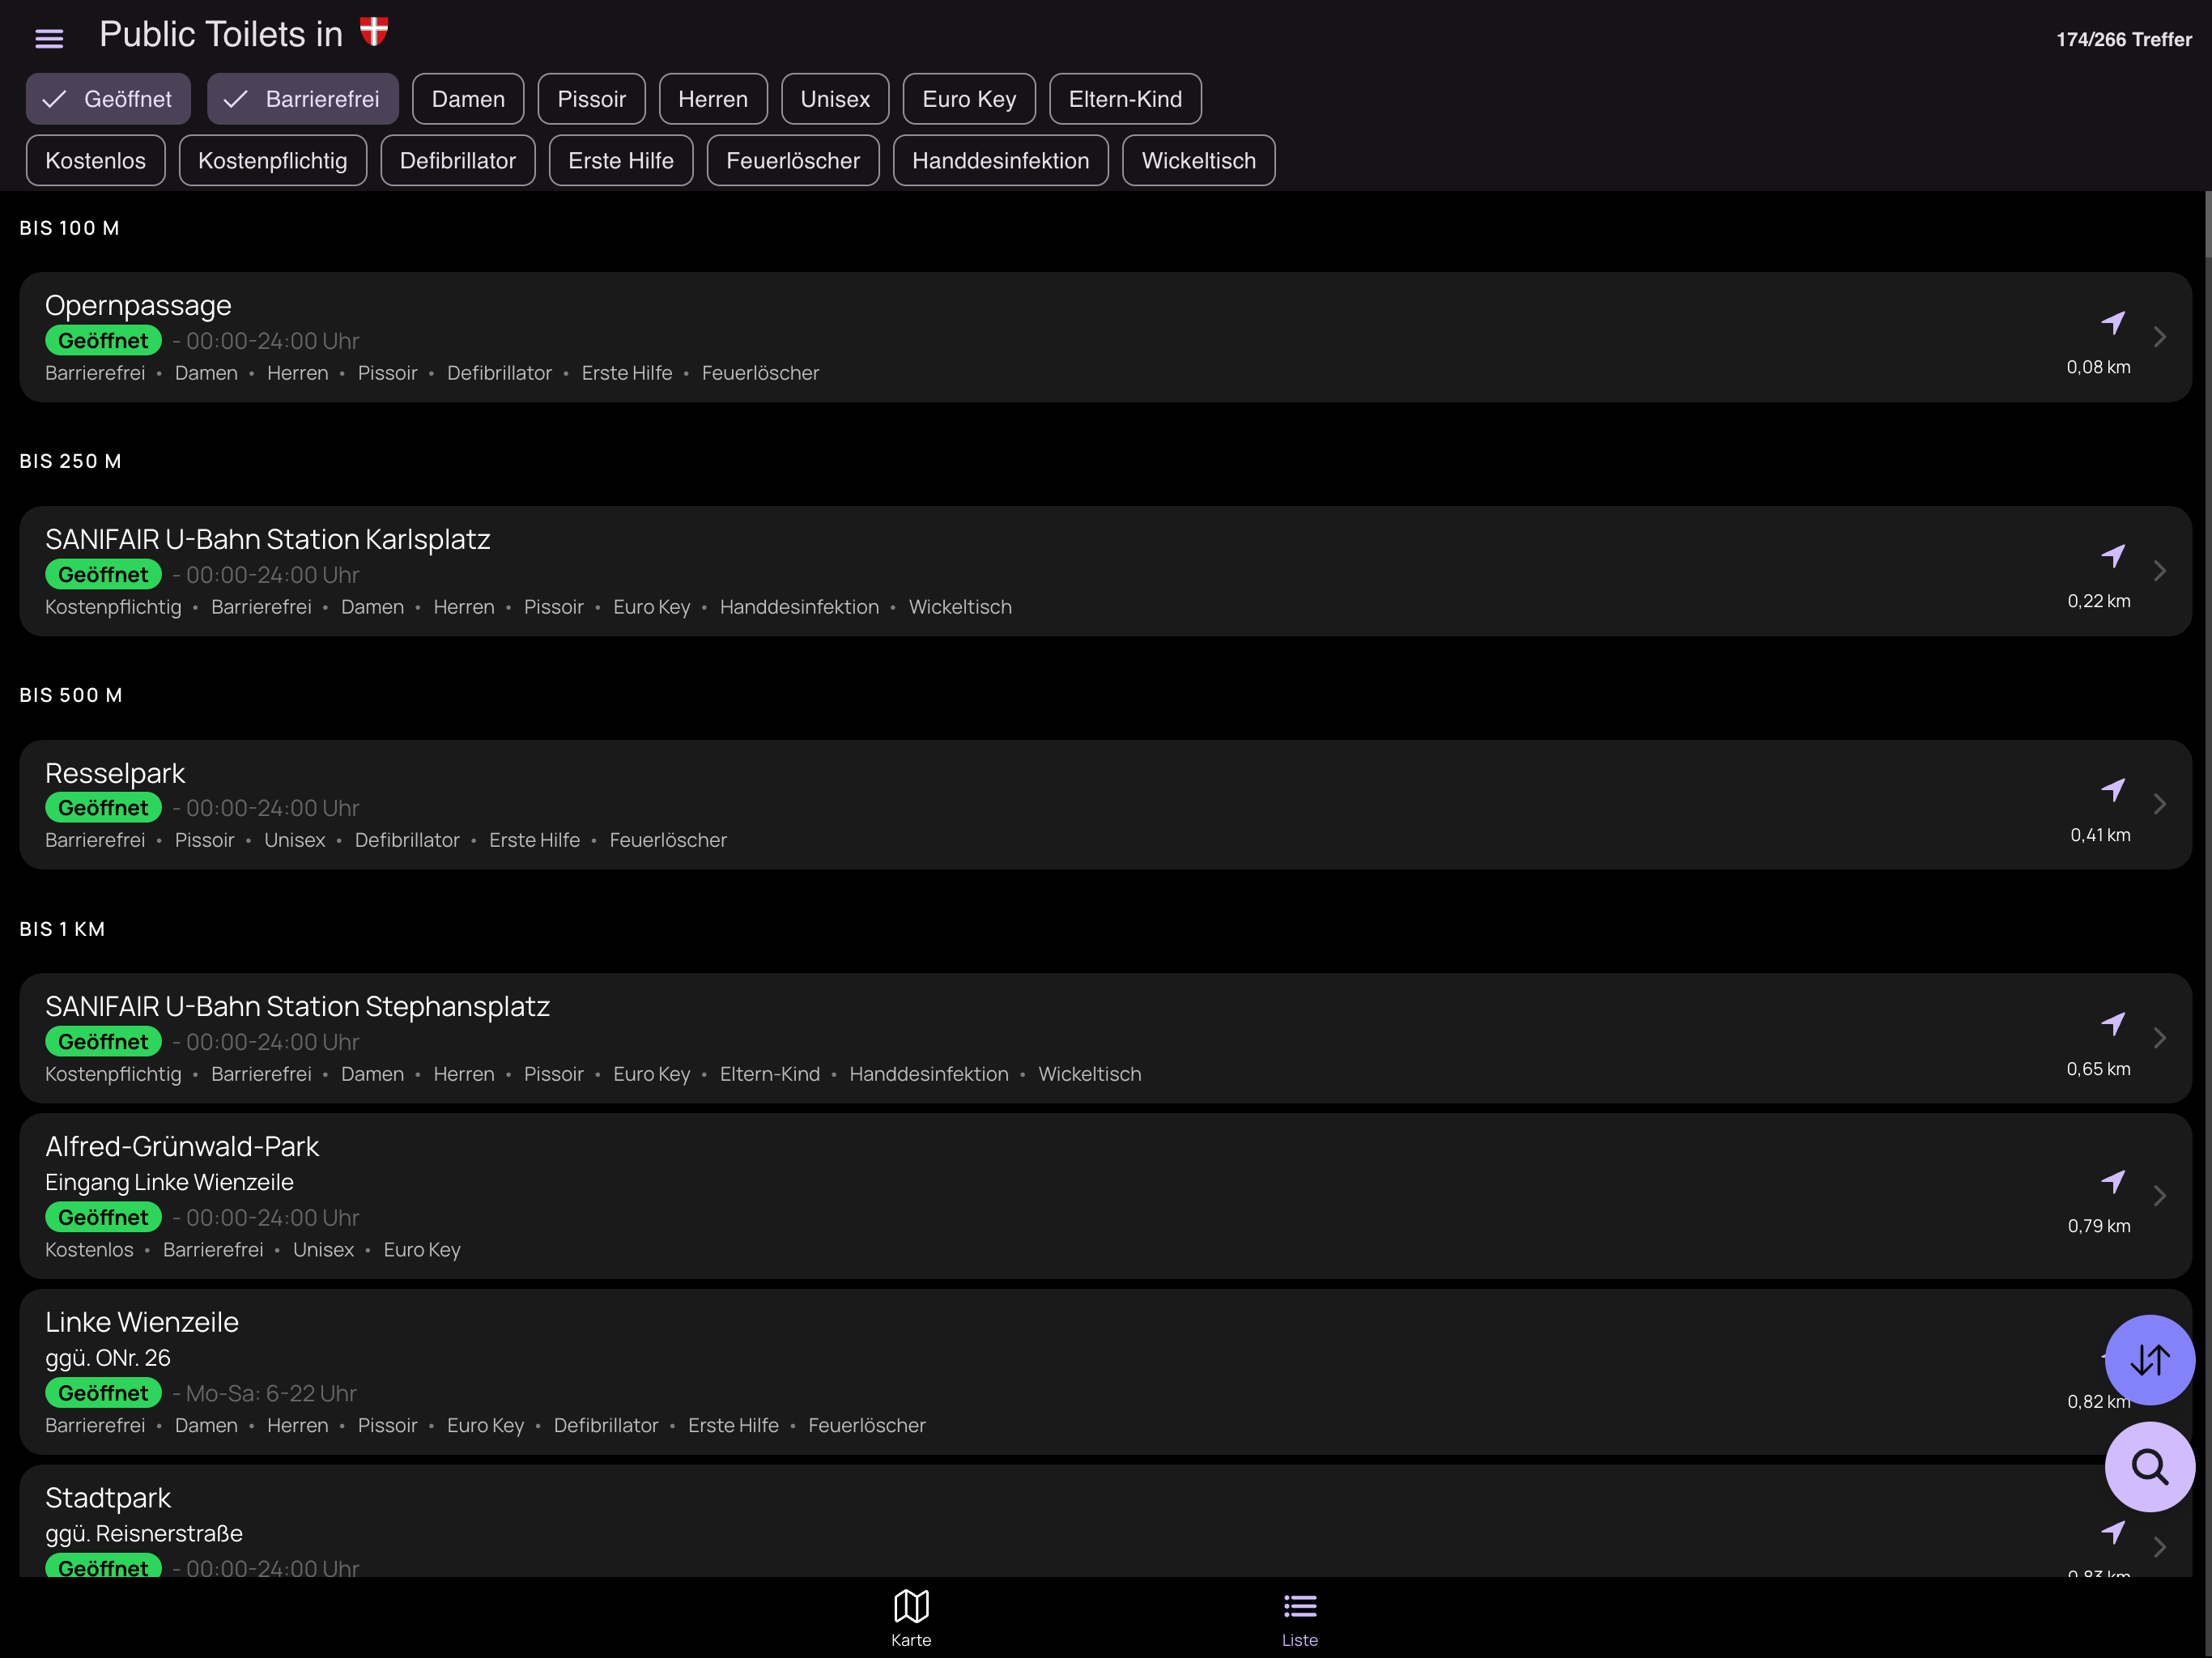Enable the Euro Key filter chip
The height and width of the screenshot is (1658, 2212).
pyautogui.click(x=968, y=99)
